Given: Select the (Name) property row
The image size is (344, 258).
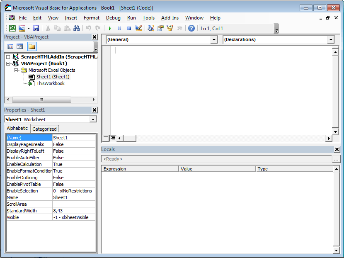Looking at the screenshot, I should [x=51, y=138].
